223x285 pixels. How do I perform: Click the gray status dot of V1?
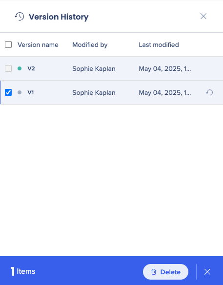pyautogui.click(x=20, y=92)
